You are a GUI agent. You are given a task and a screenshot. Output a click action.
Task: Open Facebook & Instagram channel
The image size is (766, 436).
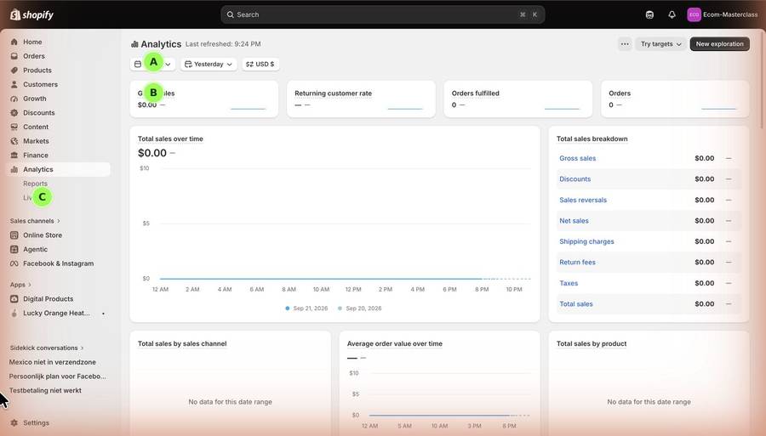pos(58,263)
